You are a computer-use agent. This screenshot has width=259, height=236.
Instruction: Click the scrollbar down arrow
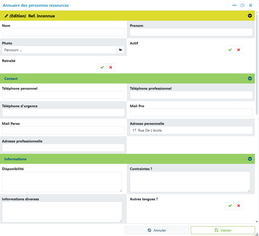257,222
